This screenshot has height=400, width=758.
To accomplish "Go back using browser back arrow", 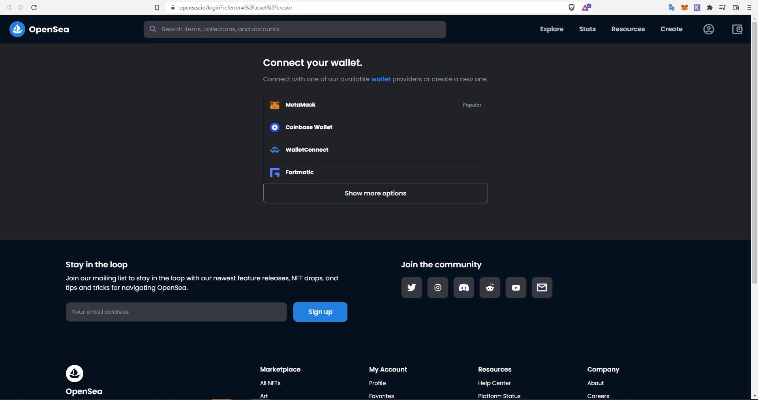I will pos(9,8).
